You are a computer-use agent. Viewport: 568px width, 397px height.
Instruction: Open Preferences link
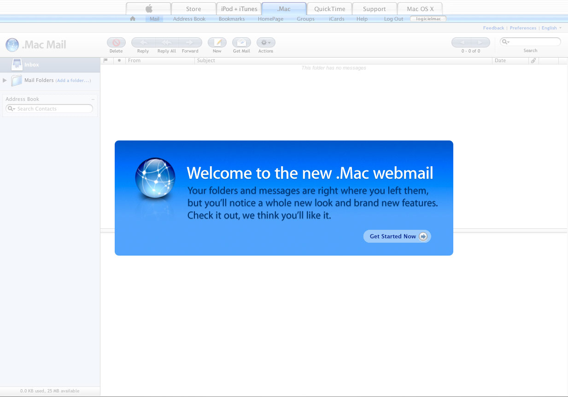(x=523, y=28)
